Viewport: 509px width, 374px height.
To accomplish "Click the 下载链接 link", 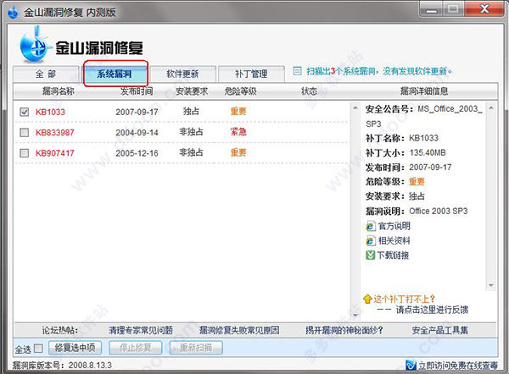I will (393, 256).
